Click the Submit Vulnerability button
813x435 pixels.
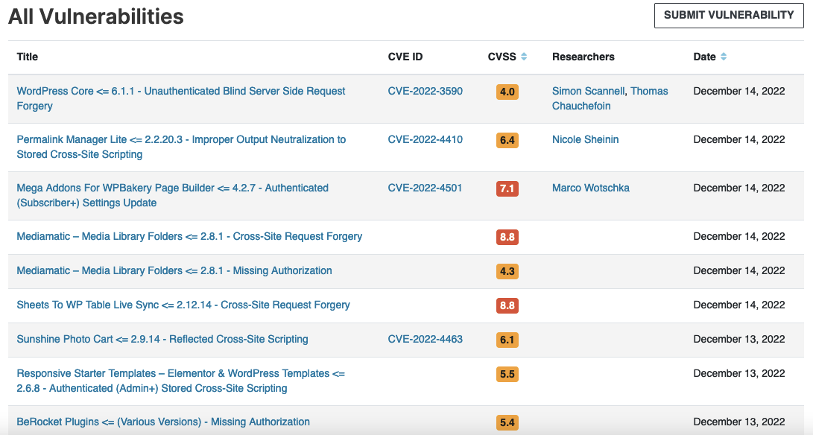(729, 16)
